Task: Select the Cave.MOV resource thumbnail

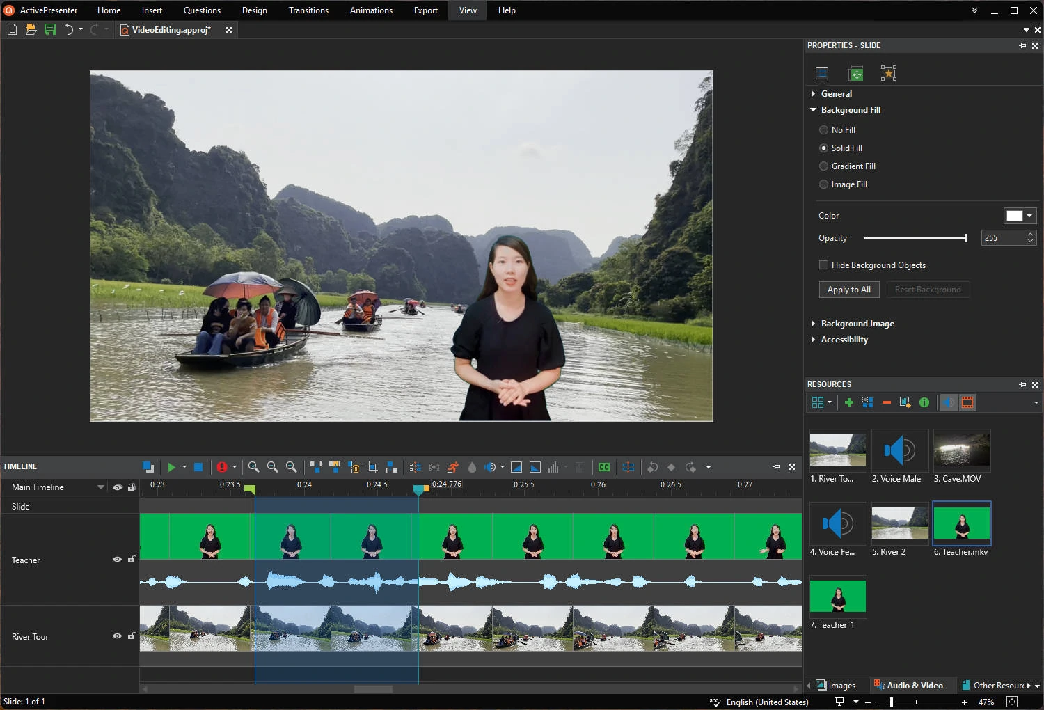Action: 961,450
